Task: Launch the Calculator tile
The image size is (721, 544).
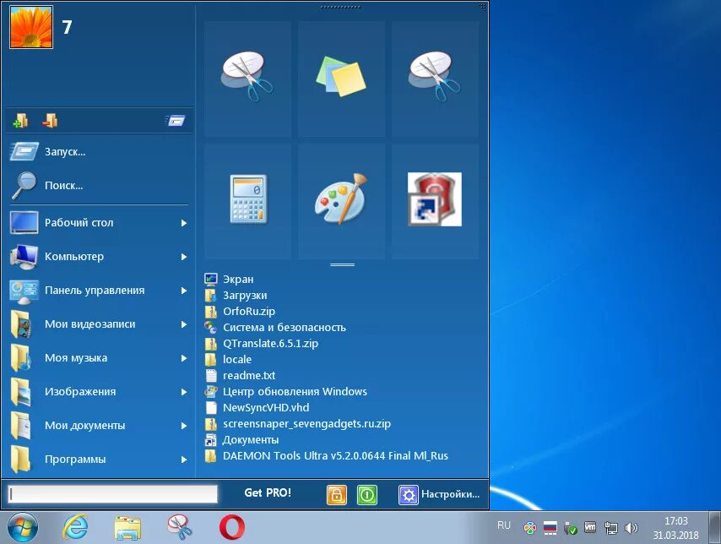Action: (248, 201)
